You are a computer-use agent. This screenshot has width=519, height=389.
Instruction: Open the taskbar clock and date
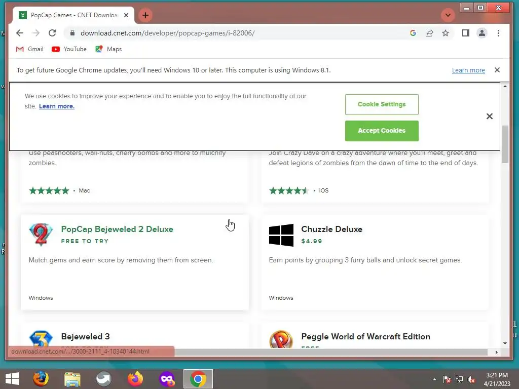coord(497,379)
